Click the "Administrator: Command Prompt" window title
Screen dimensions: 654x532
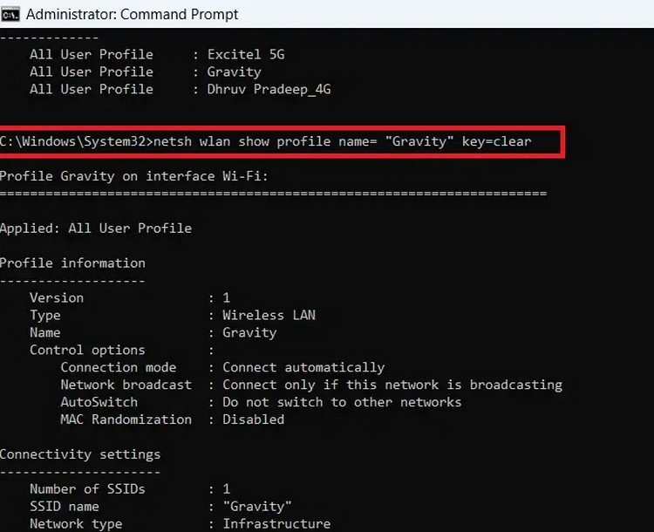pyautogui.click(x=133, y=14)
